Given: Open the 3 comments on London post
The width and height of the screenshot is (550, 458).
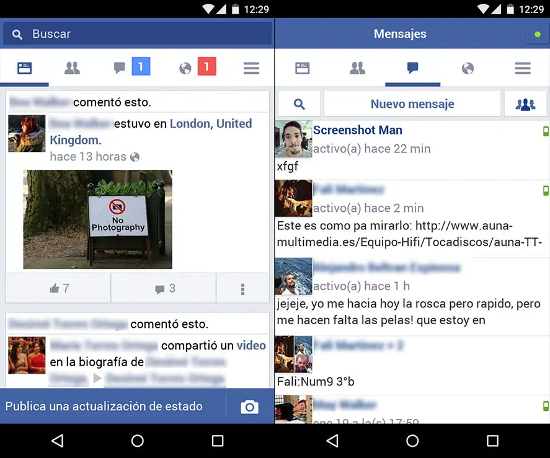Looking at the screenshot, I should [x=164, y=288].
